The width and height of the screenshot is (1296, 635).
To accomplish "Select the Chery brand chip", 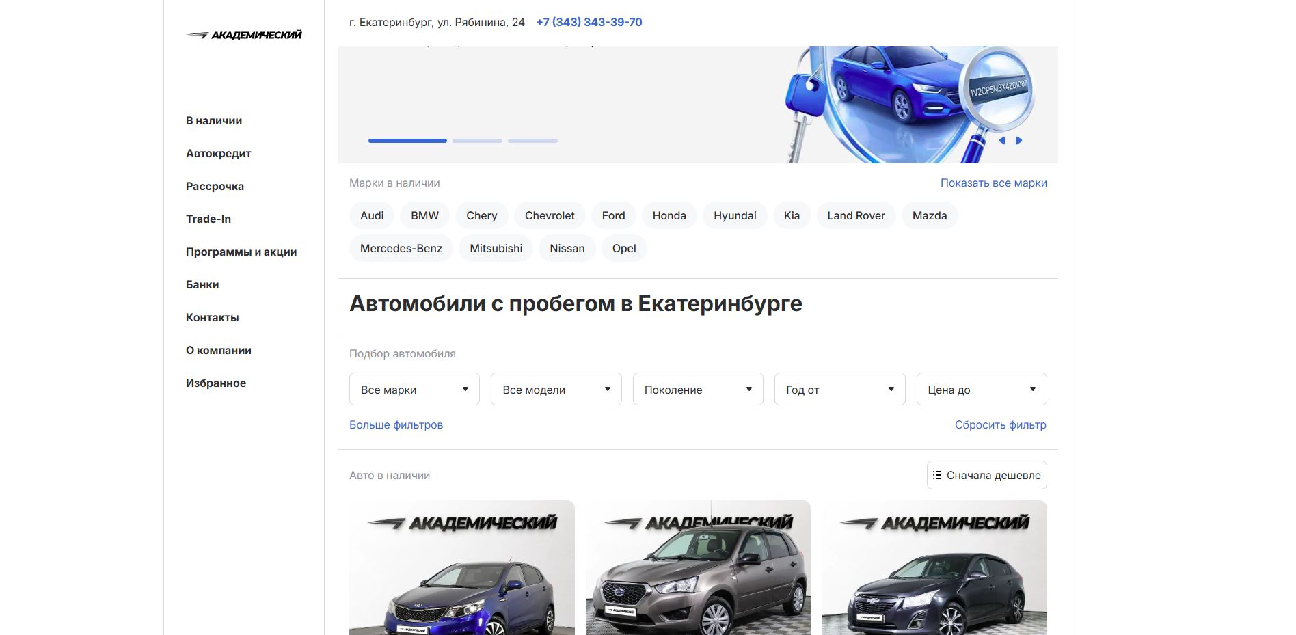I will point(482,215).
